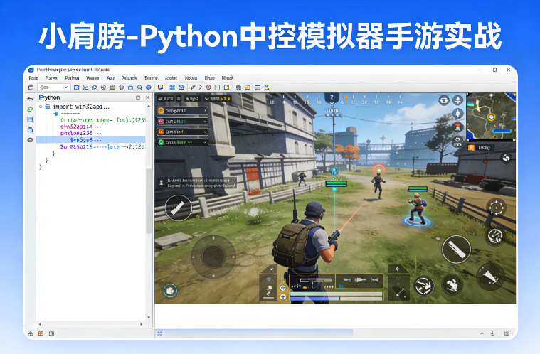The image size is (540, 354).
Task: Tap the large bullet fire button
Action: click(456, 249)
